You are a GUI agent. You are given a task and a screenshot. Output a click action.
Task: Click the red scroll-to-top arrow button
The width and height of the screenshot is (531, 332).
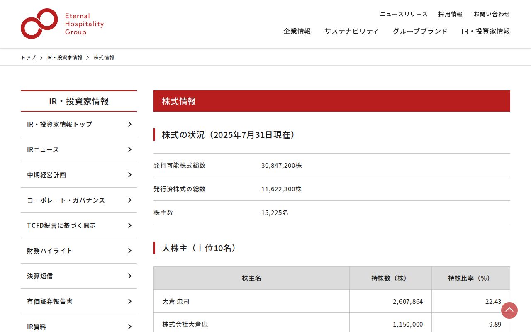pyautogui.click(x=509, y=310)
